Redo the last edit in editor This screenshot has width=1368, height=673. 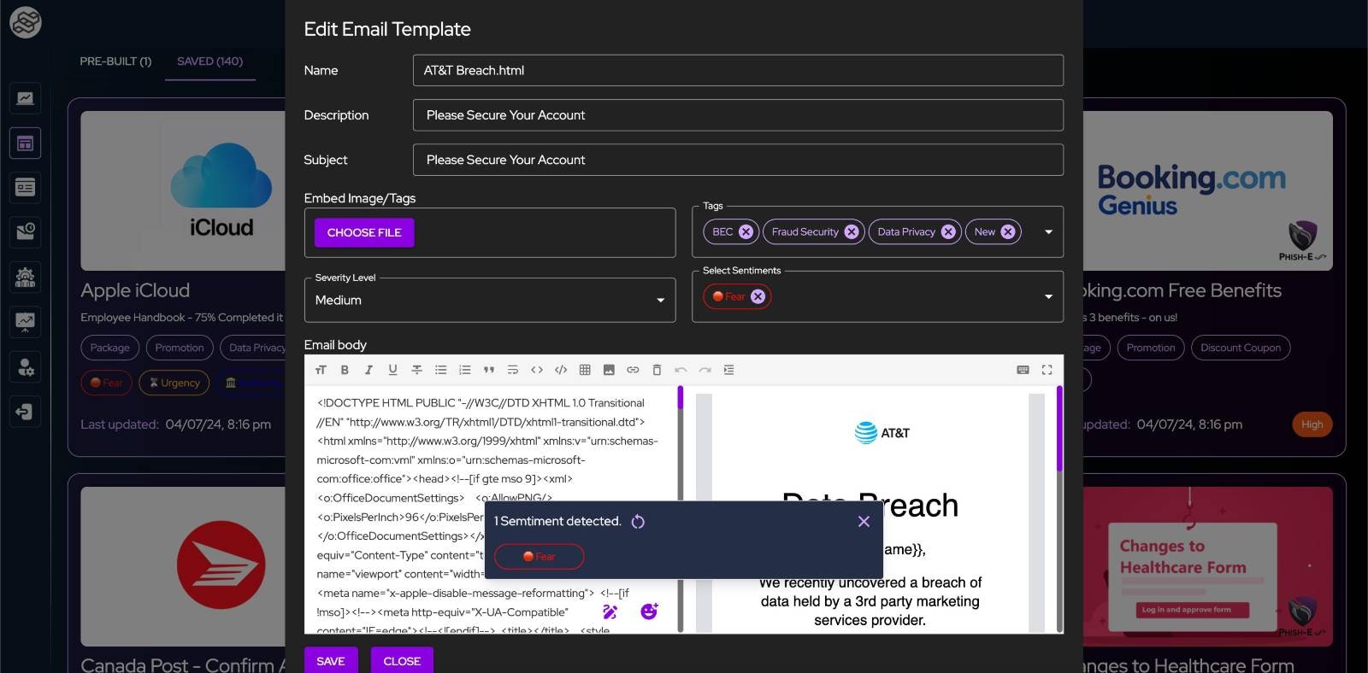click(x=705, y=370)
